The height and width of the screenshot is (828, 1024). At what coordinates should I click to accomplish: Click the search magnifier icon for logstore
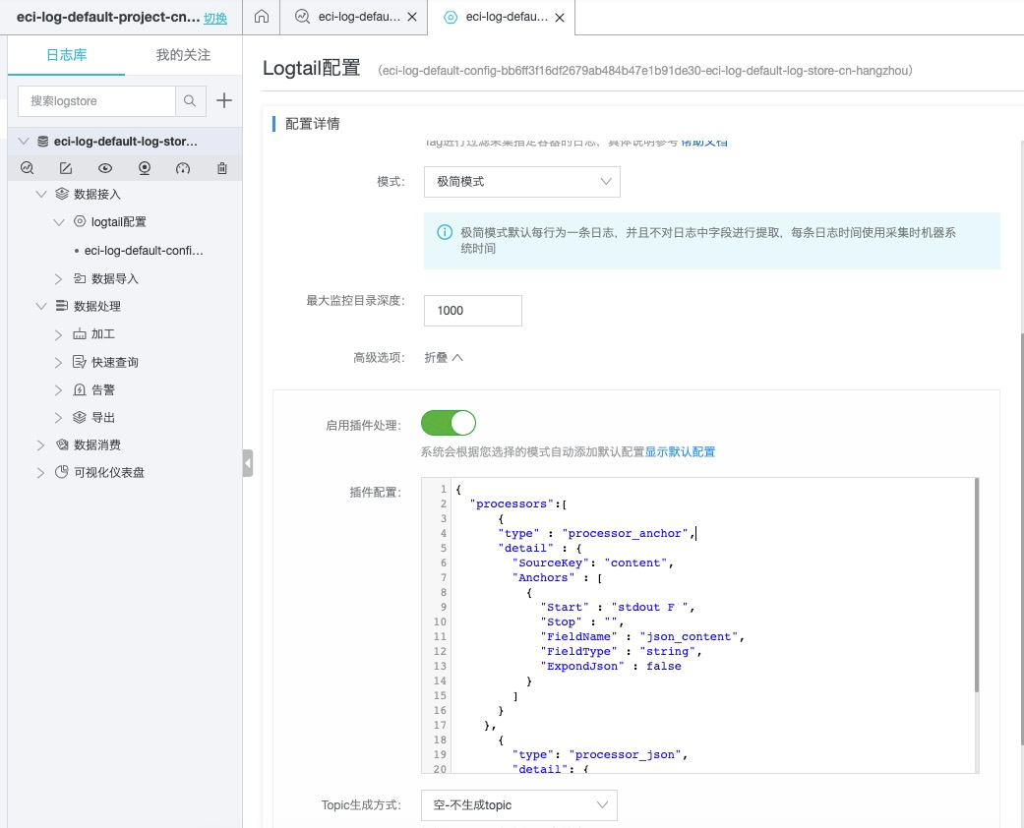(190, 100)
